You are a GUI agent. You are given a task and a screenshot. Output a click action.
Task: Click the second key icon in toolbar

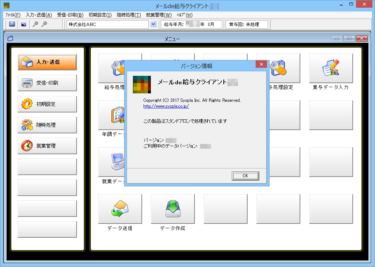click(44, 24)
